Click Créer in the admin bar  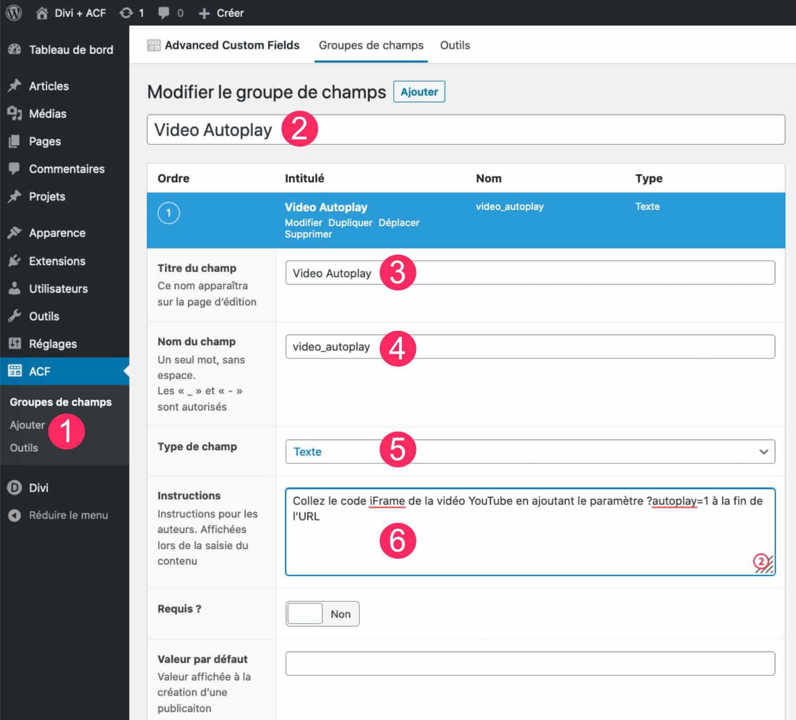tap(230, 13)
